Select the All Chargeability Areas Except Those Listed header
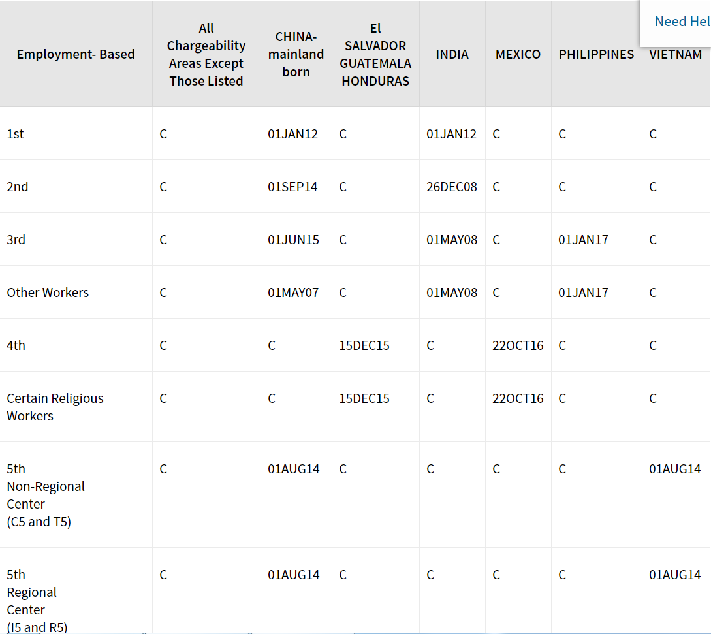 point(206,54)
